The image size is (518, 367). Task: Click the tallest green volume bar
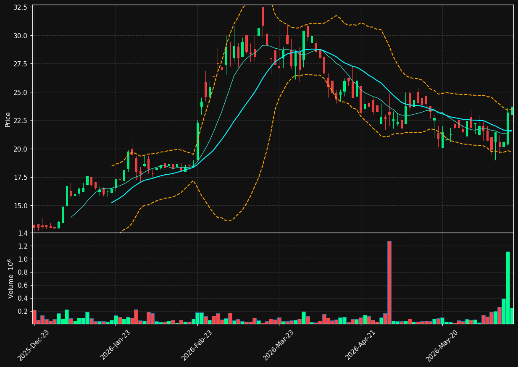pos(508,288)
